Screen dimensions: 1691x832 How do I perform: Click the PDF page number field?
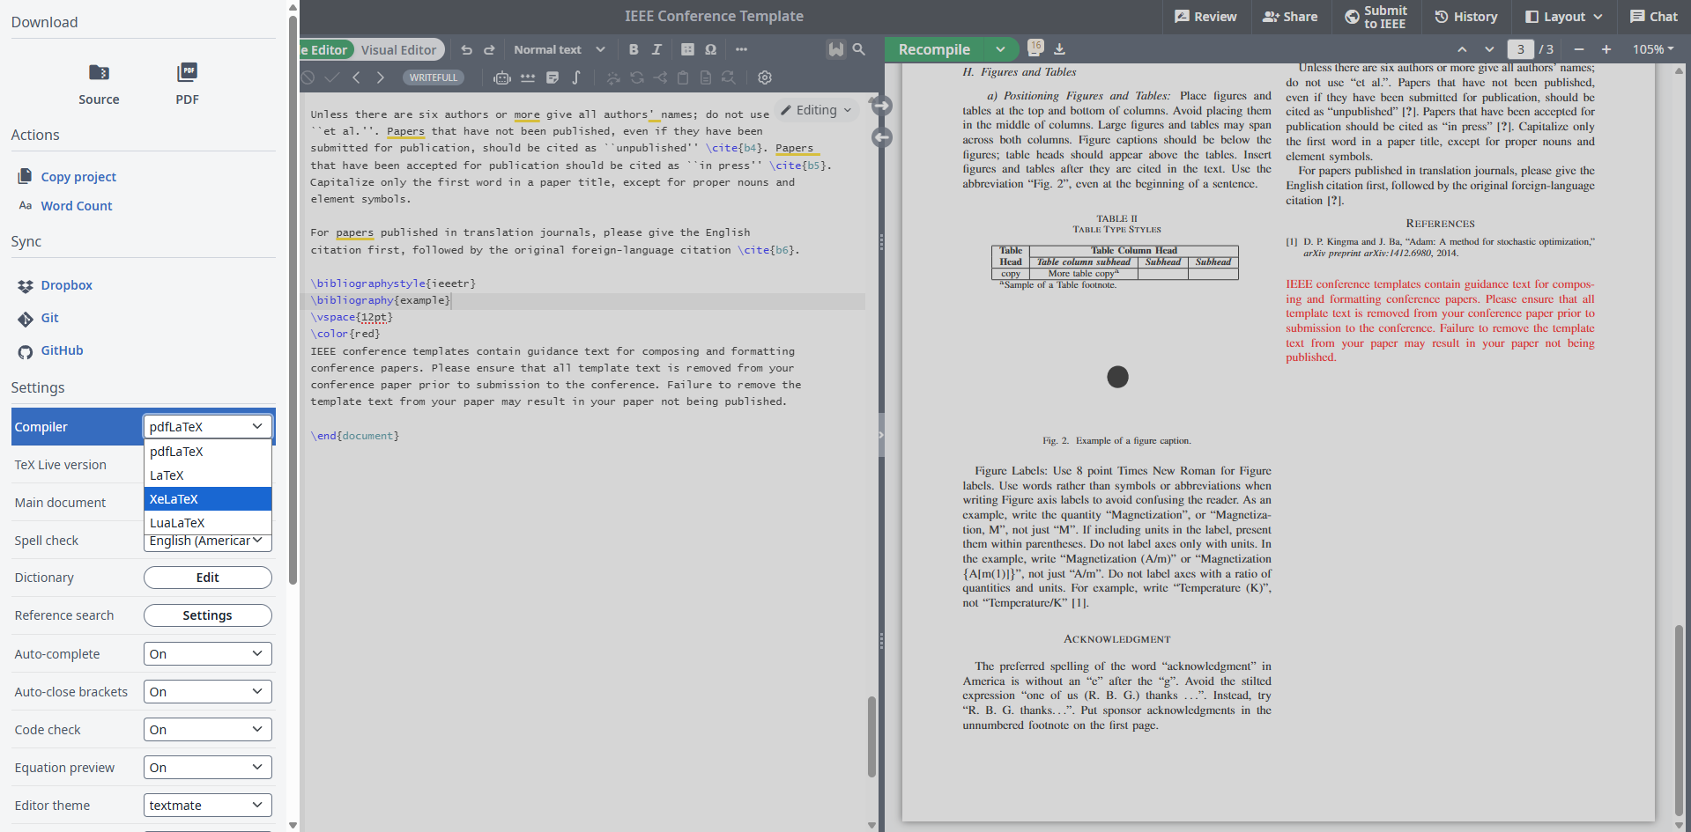point(1520,50)
